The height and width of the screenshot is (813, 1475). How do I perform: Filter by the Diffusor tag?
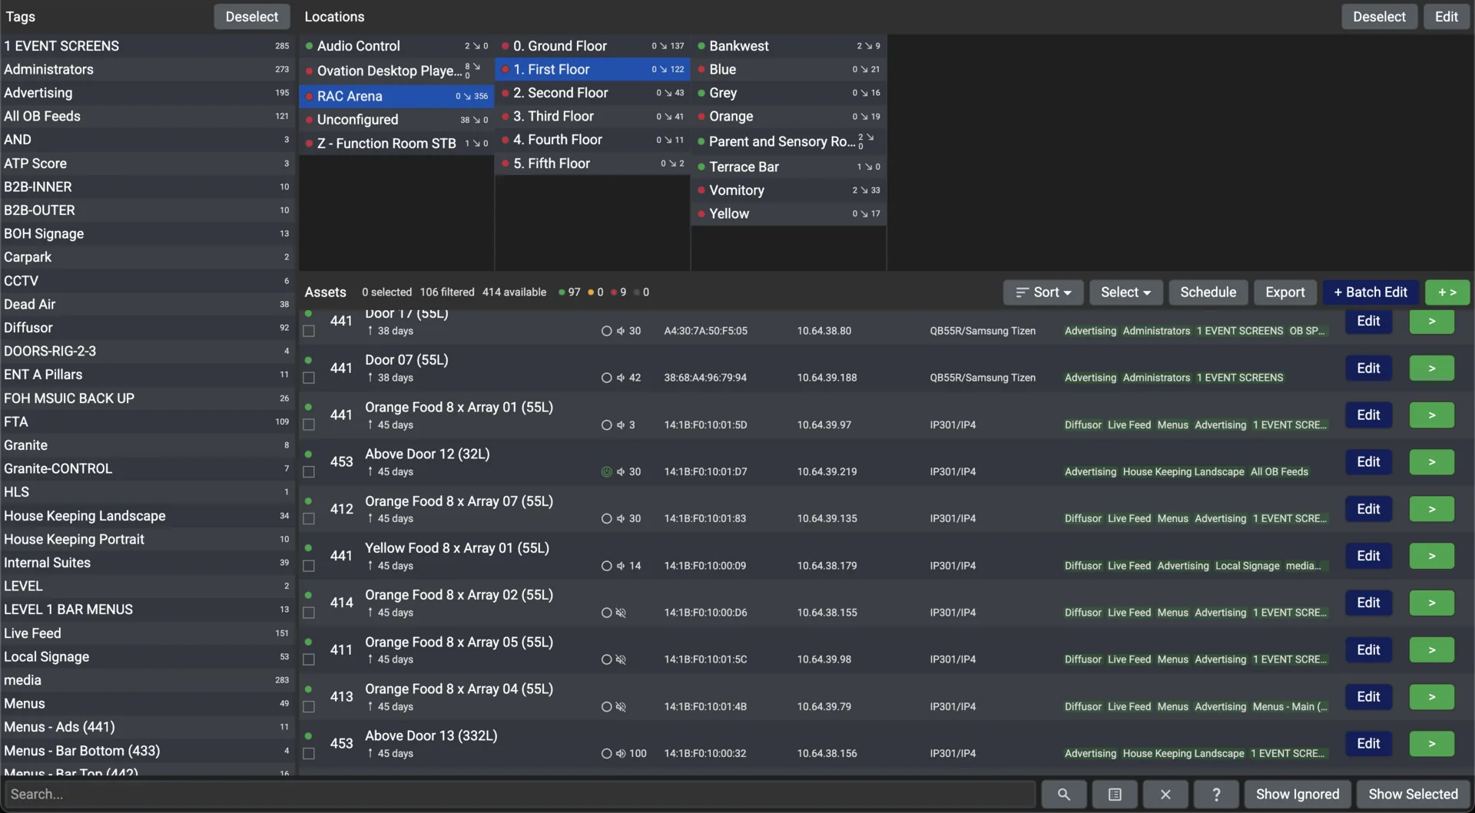click(147, 328)
